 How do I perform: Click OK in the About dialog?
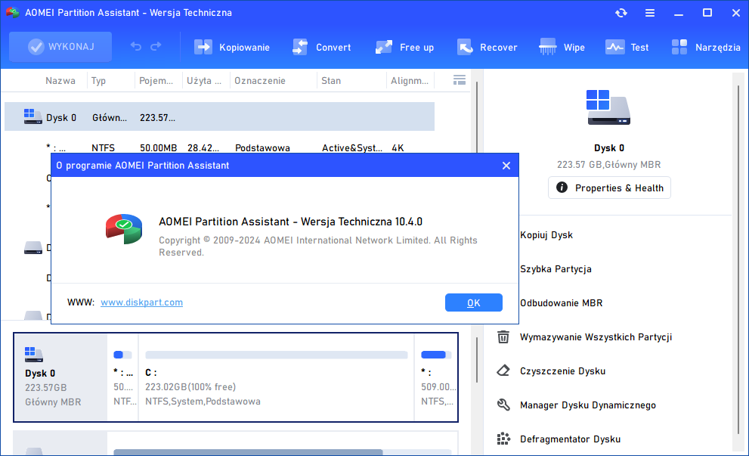tap(473, 302)
